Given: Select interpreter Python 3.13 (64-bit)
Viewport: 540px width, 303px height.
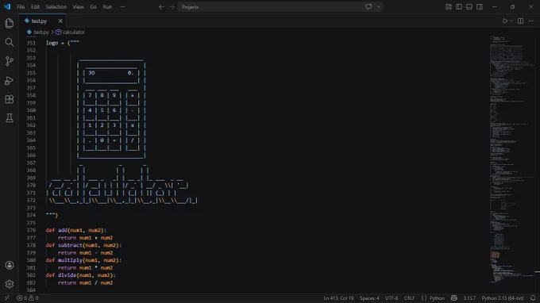Looking at the screenshot, I should point(503,297).
